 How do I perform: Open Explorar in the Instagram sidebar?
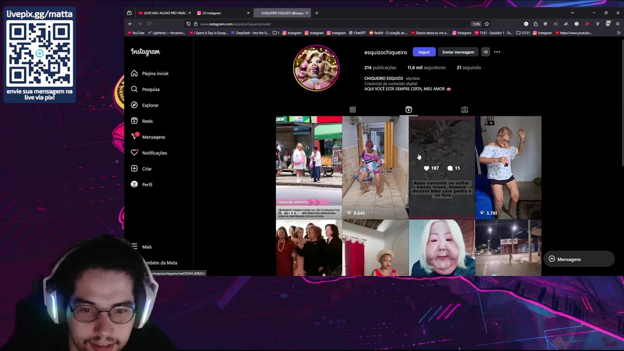click(145, 105)
